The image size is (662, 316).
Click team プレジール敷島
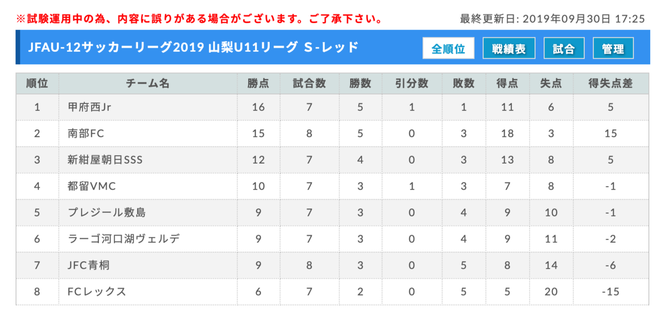[x=107, y=213]
